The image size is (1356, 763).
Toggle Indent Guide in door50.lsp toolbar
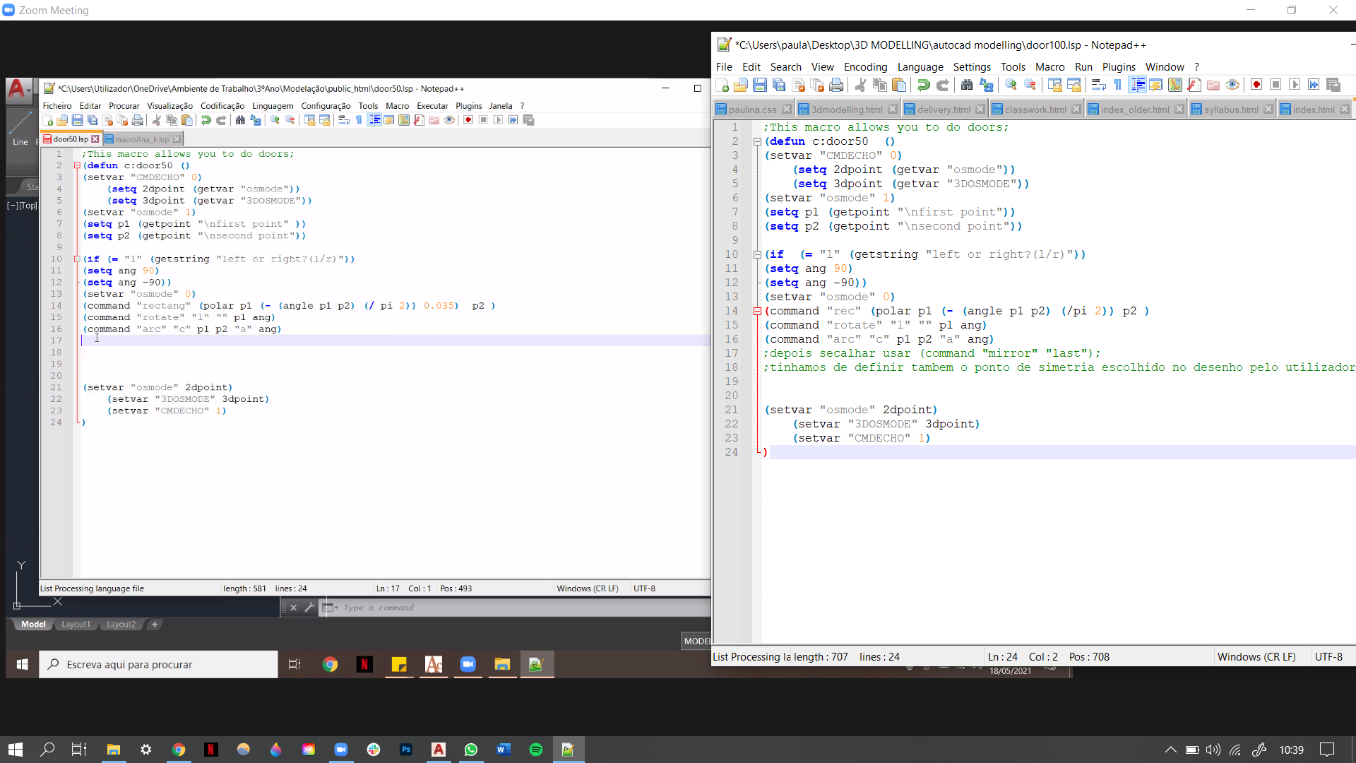(374, 121)
